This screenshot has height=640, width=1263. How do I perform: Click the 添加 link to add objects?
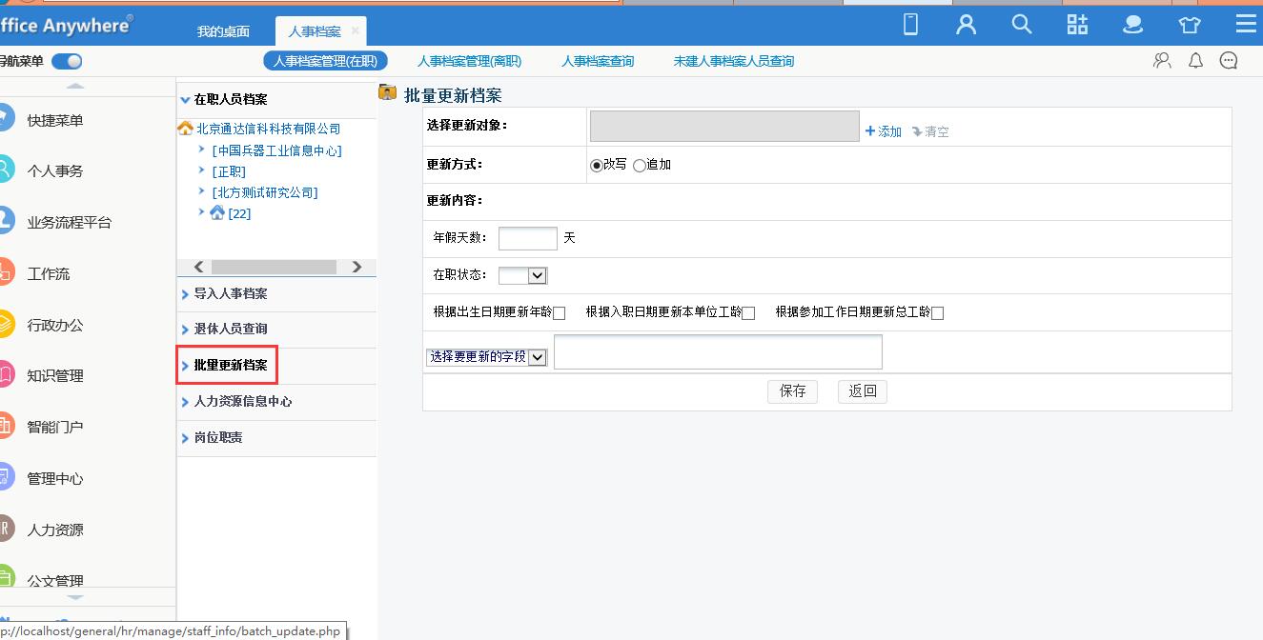(x=884, y=131)
